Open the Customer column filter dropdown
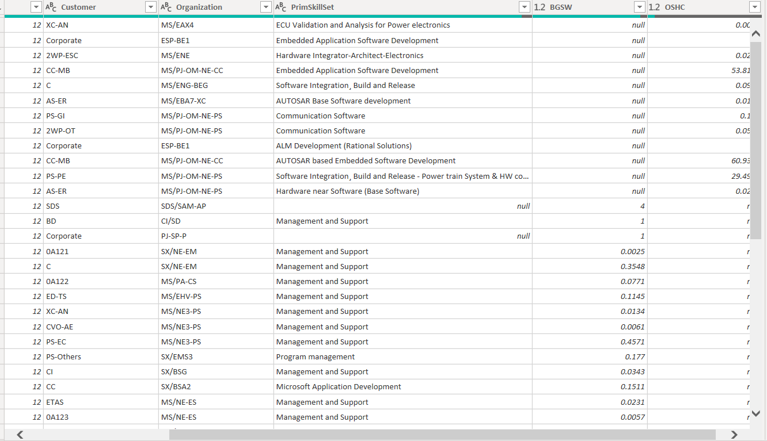767x441 pixels. [151, 7]
